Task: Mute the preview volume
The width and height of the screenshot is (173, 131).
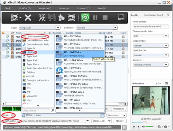Action: [143, 127]
